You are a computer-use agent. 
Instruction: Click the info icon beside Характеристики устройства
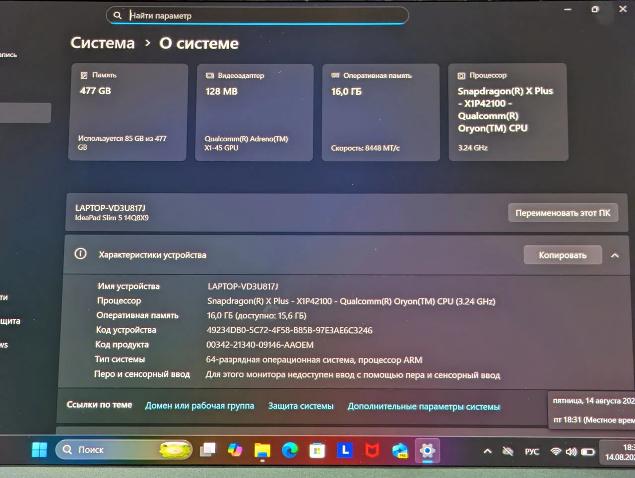click(80, 254)
